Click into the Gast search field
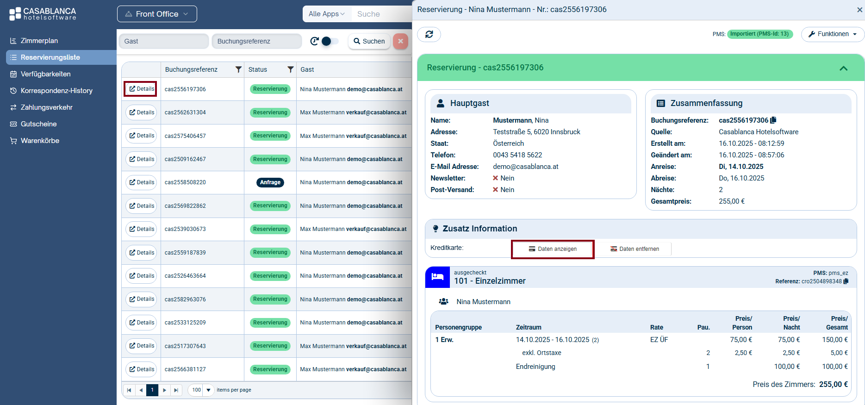The height and width of the screenshot is (405, 865). pyautogui.click(x=164, y=41)
